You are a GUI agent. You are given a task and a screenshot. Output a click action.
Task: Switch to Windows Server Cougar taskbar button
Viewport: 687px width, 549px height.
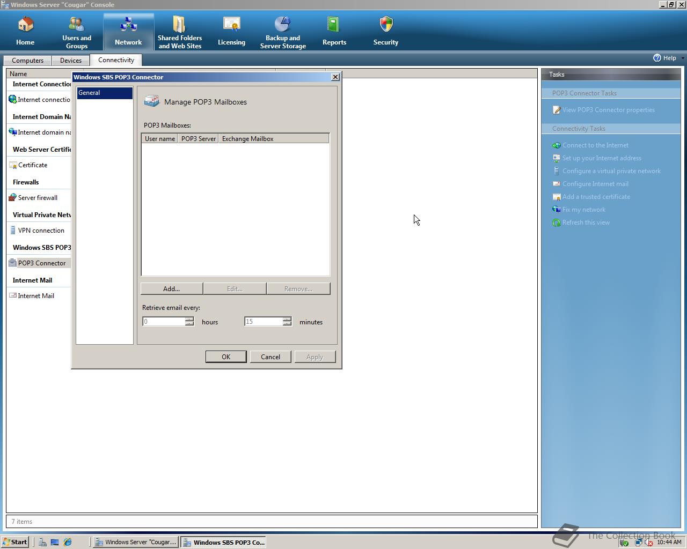[x=135, y=542]
